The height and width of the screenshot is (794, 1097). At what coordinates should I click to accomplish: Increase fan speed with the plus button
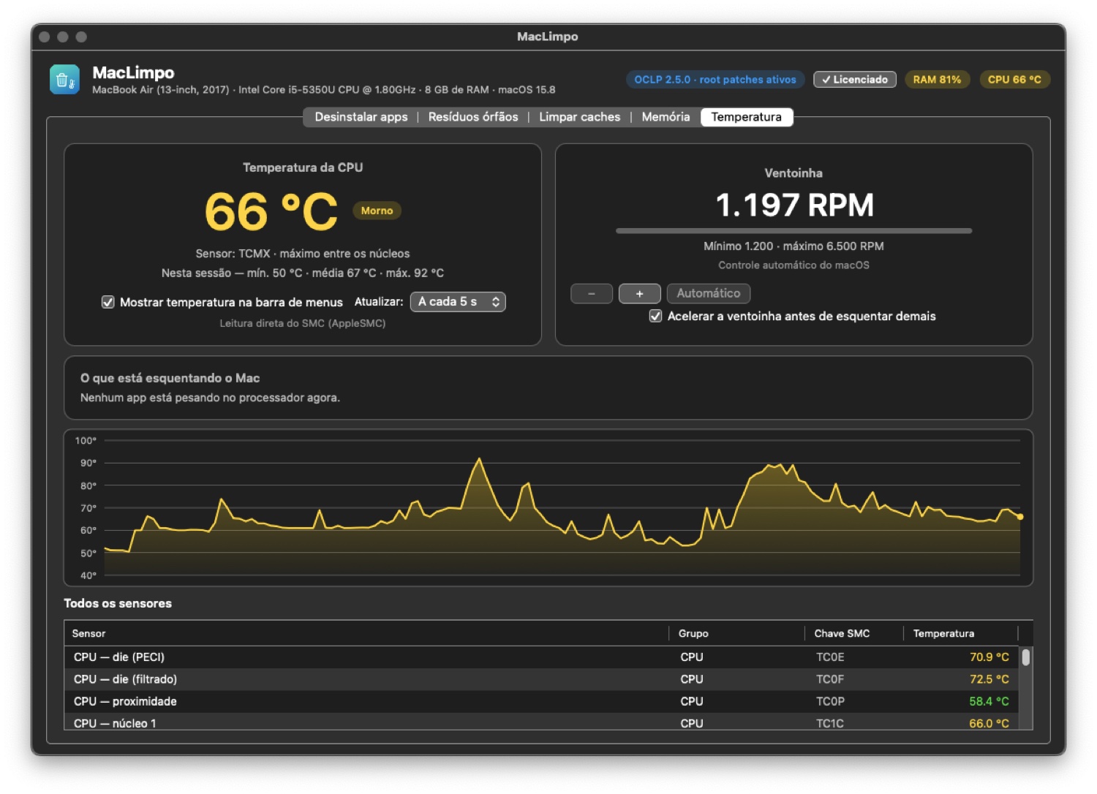pyautogui.click(x=640, y=294)
